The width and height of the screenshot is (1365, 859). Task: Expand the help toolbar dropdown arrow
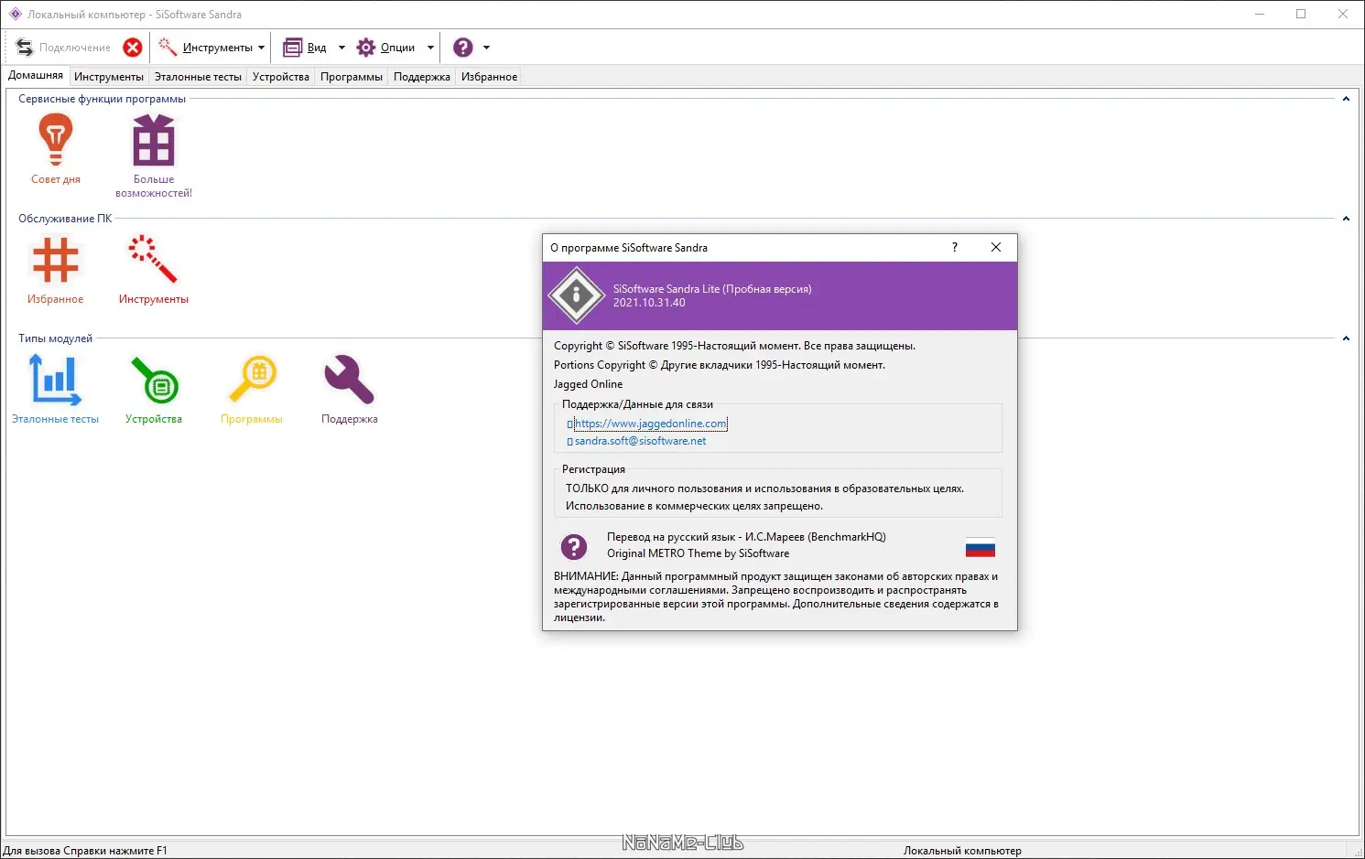click(486, 48)
